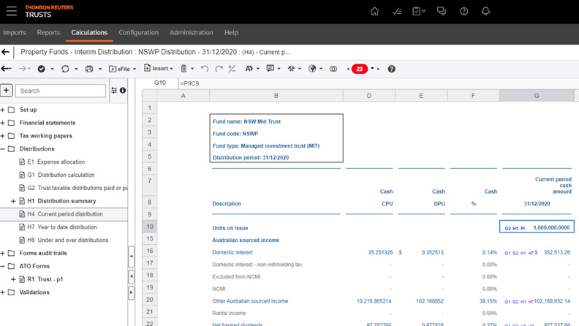Click the add plus button beside search
Screen dimensions: 579x326
point(7,91)
